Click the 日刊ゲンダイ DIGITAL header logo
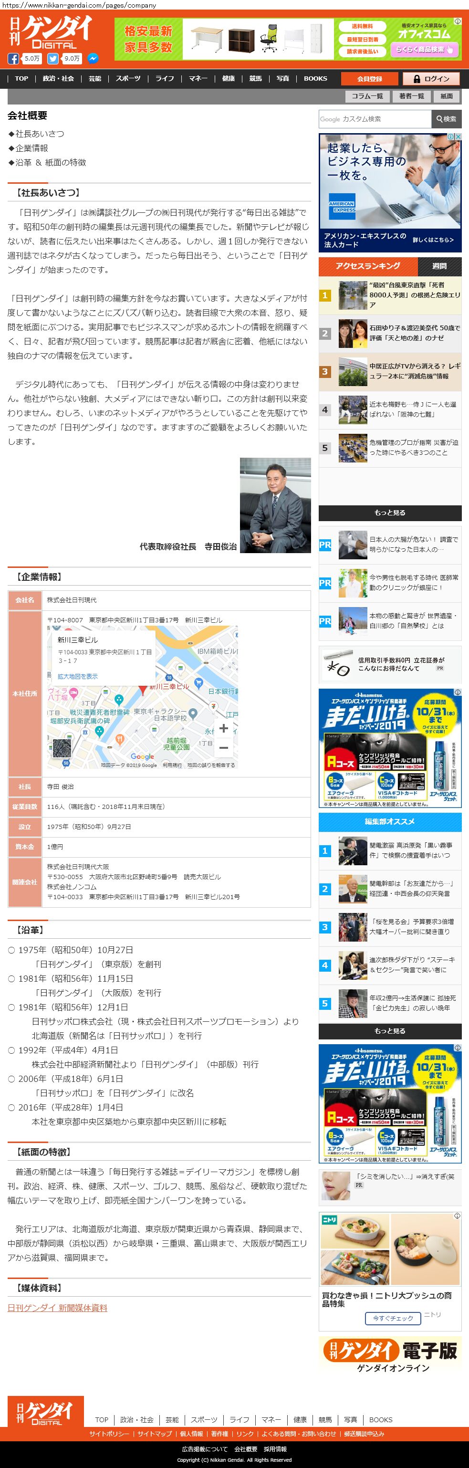The width and height of the screenshot is (469, 1468). point(51,32)
